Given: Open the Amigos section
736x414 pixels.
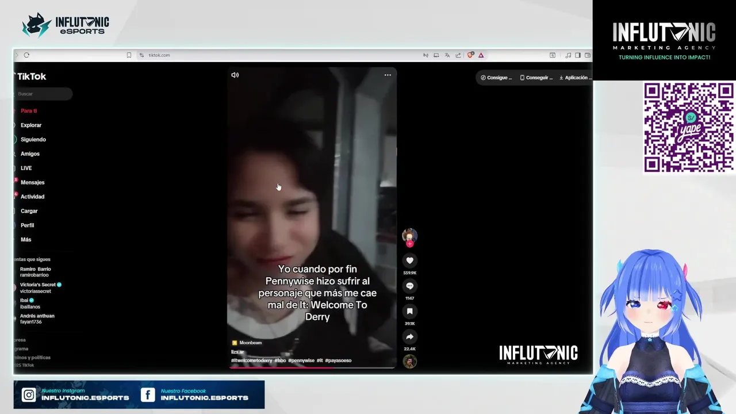Looking at the screenshot, I should tap(30, 154).
